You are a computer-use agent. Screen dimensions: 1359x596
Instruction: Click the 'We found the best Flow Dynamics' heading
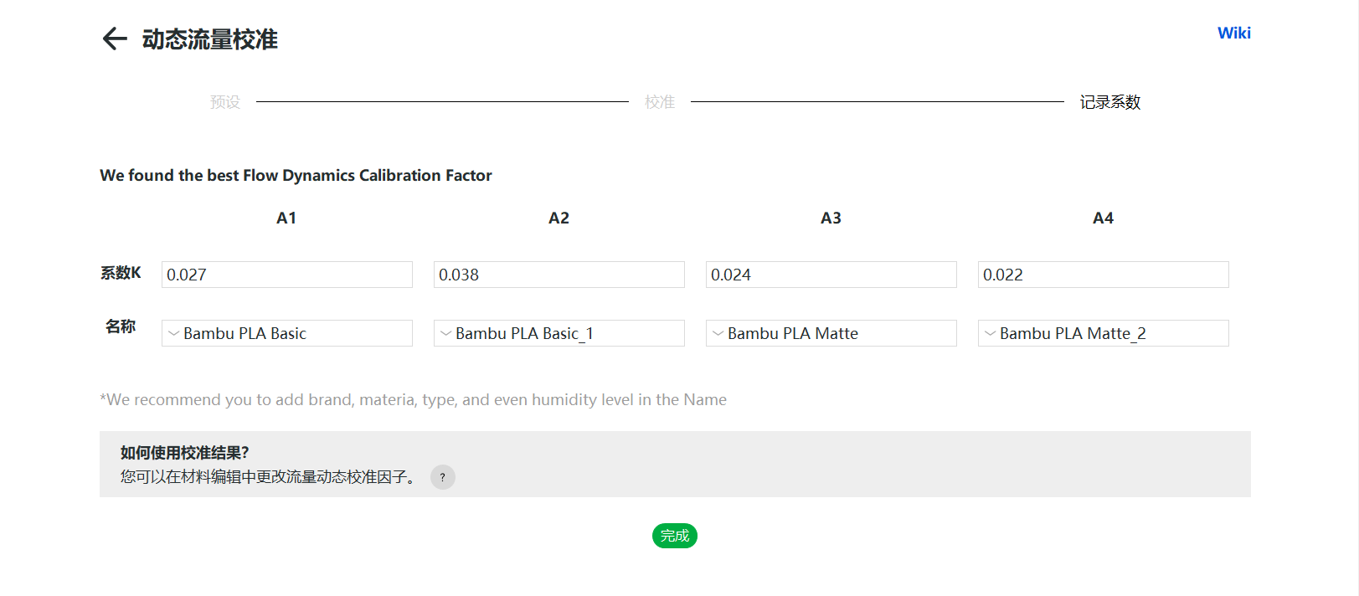click(296, 175)
